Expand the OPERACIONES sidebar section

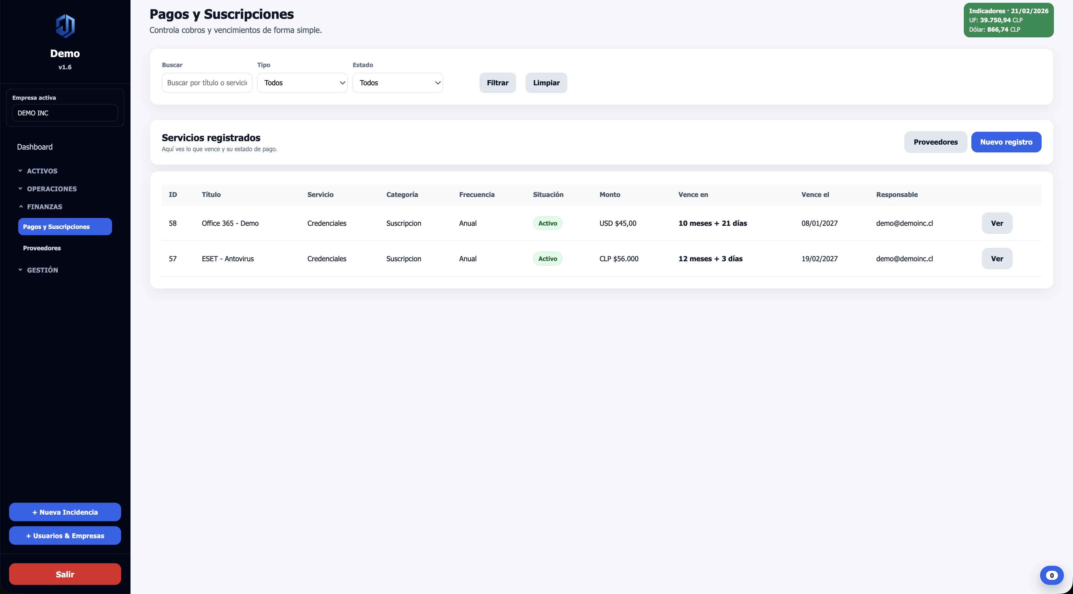52,188
